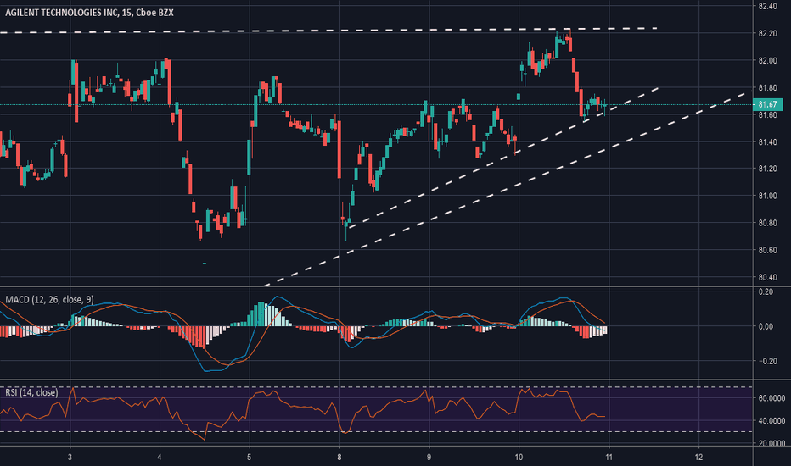Click the 80.80 price axis label
The image size is (791, 466).
coord(767,223)
